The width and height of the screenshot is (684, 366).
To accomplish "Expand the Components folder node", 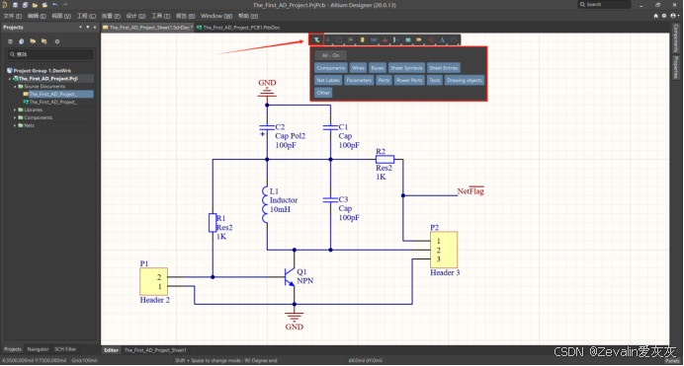I will (15, 117).
